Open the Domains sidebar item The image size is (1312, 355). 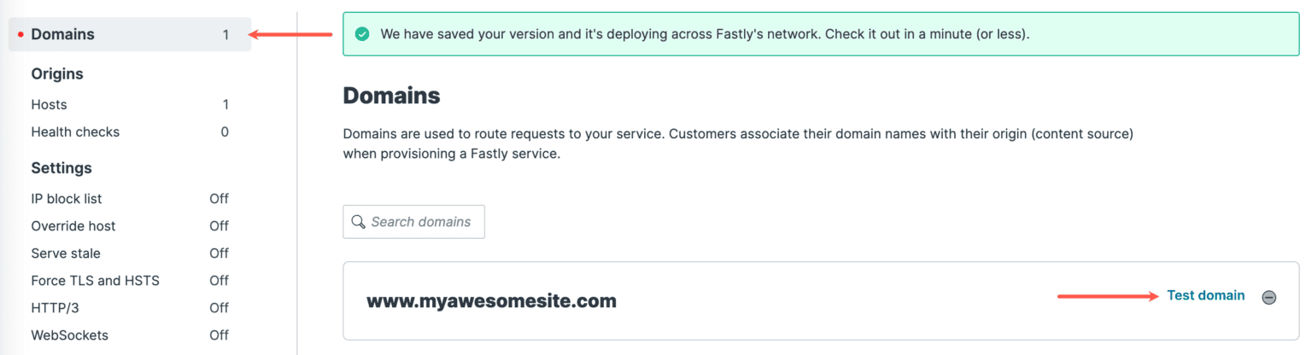(130, 35)
